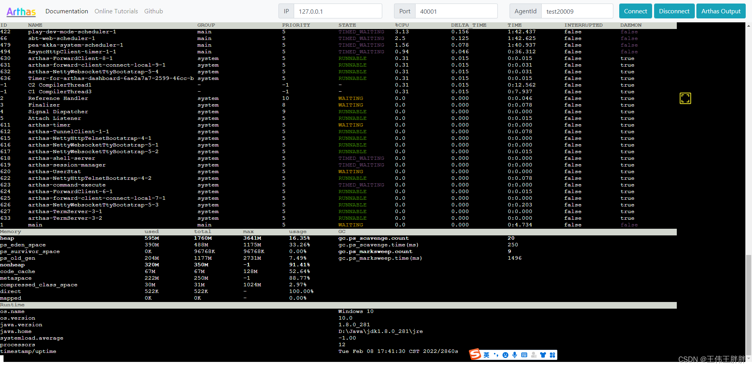752x367 pixels.
Task: Open the Sogou user account icon
Action: tap(533, 355)
